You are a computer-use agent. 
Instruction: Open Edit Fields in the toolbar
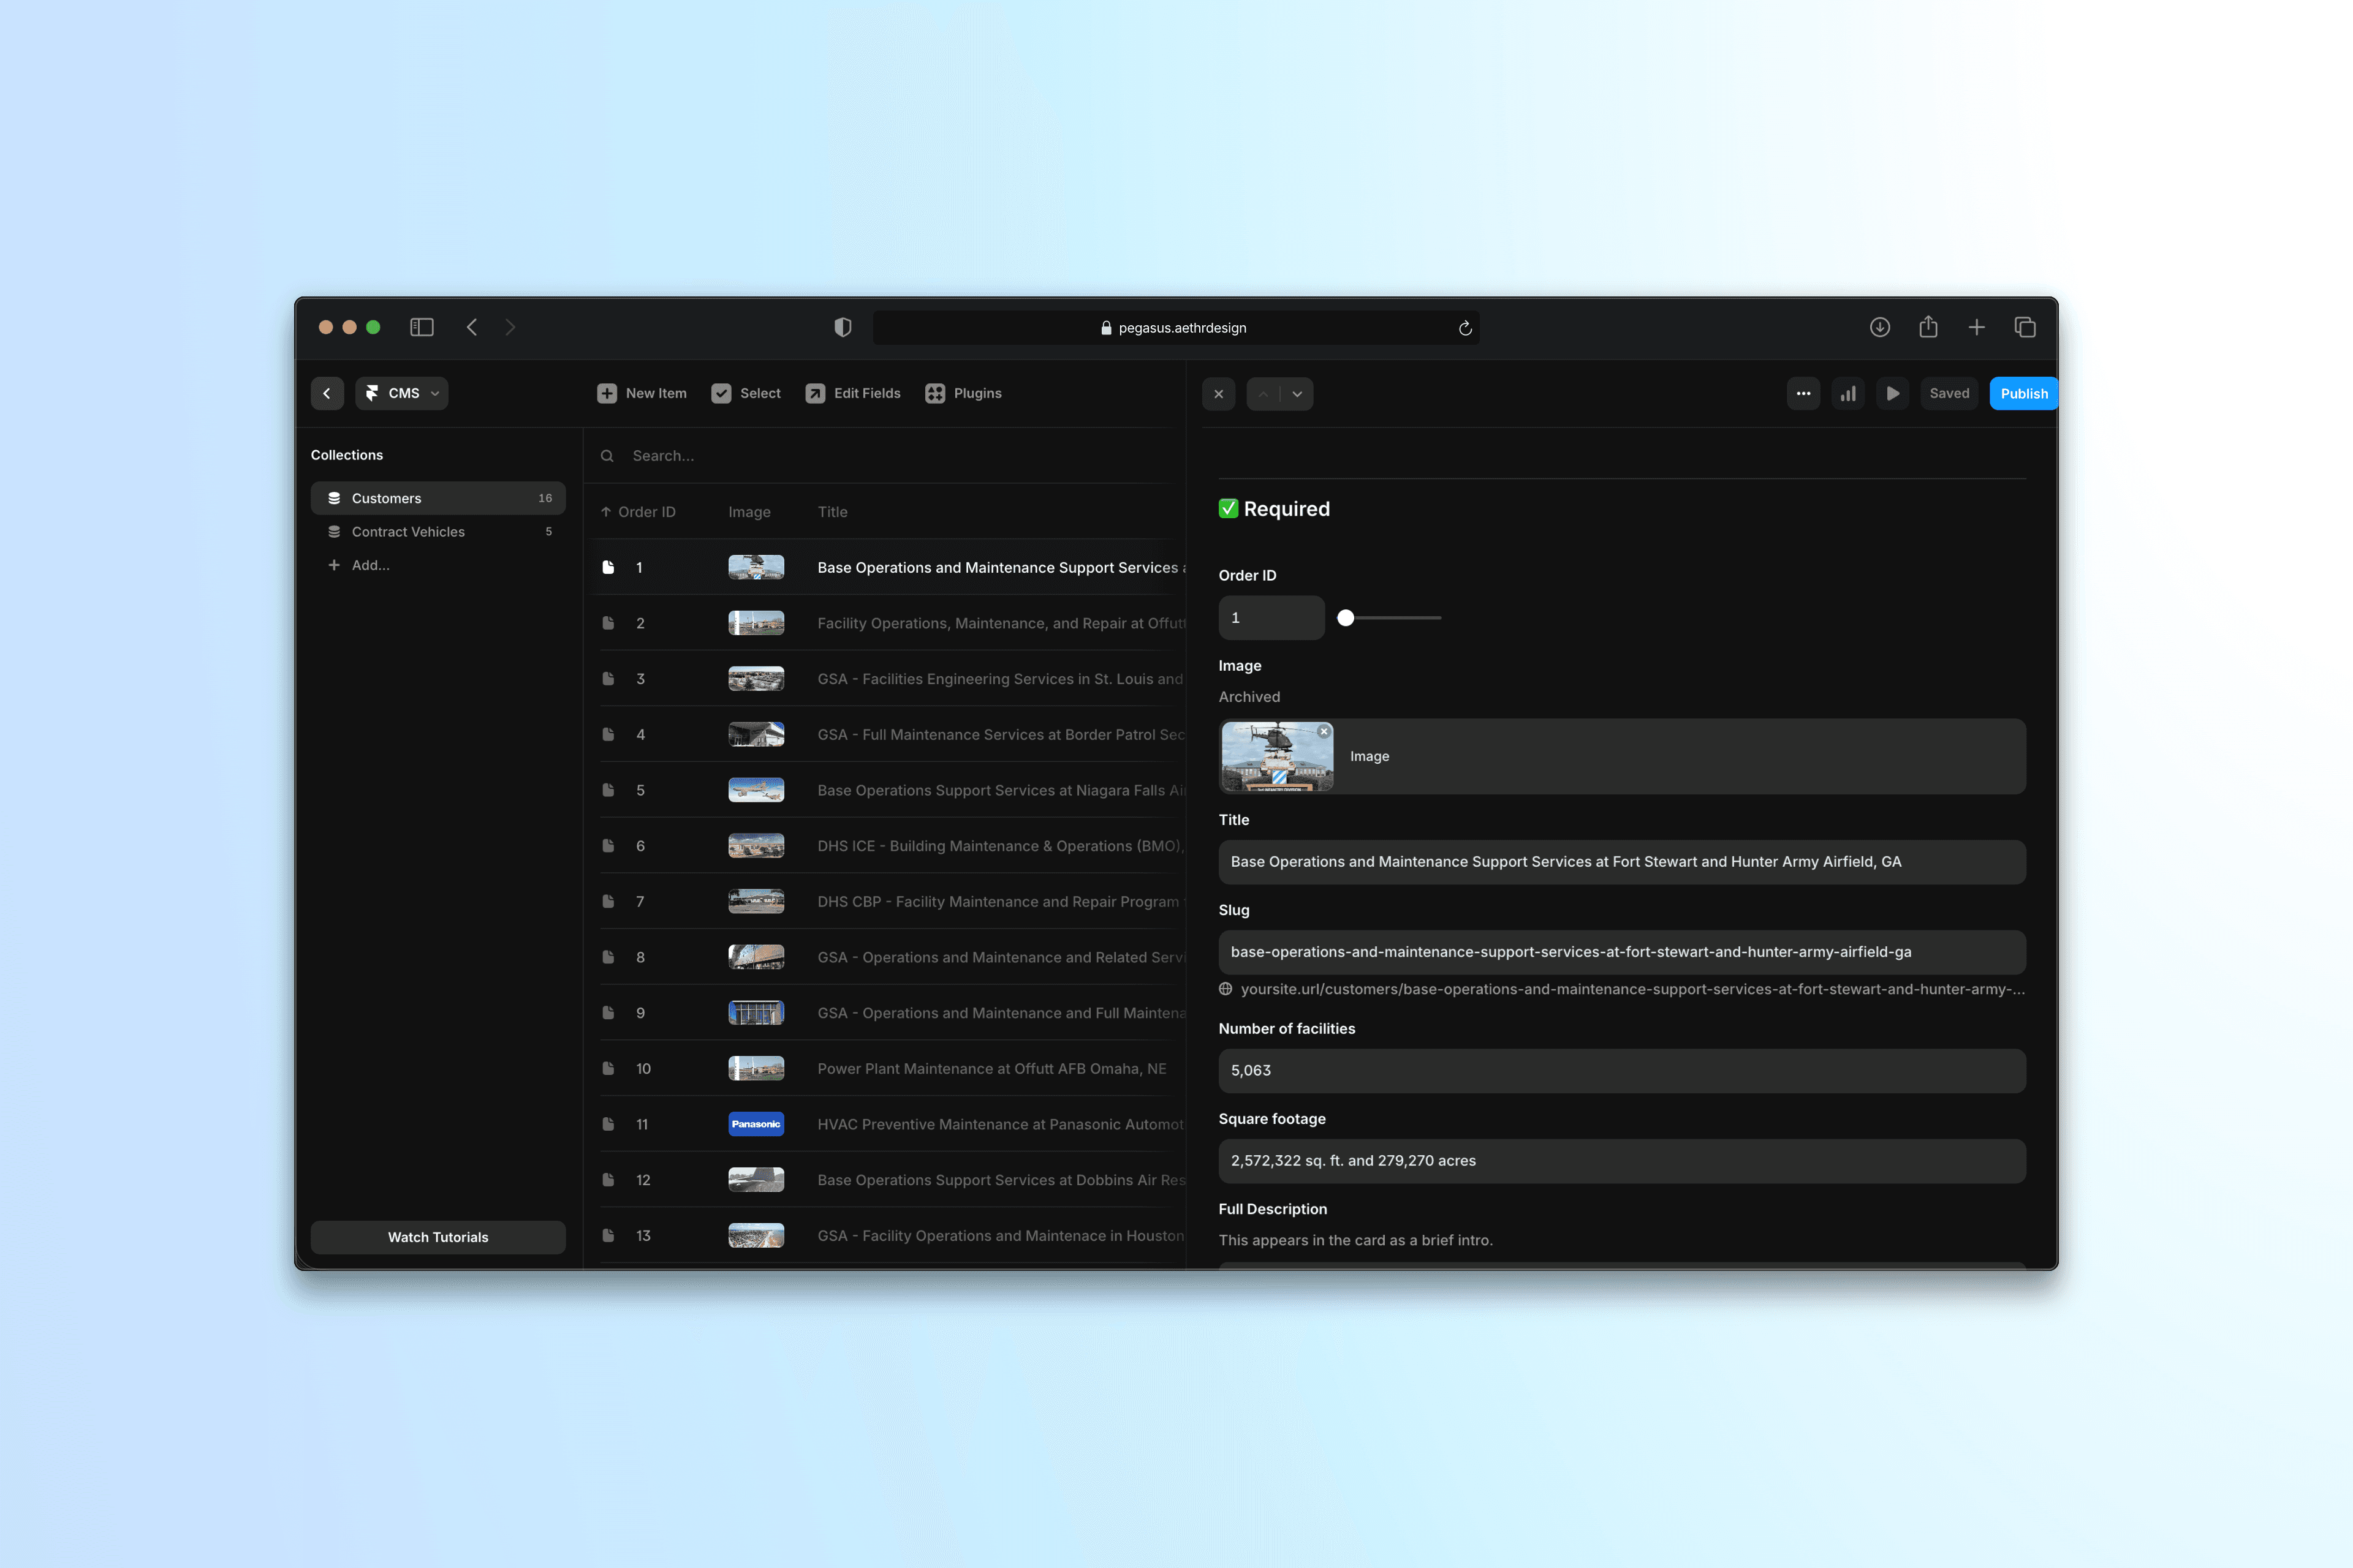[854, 393]
